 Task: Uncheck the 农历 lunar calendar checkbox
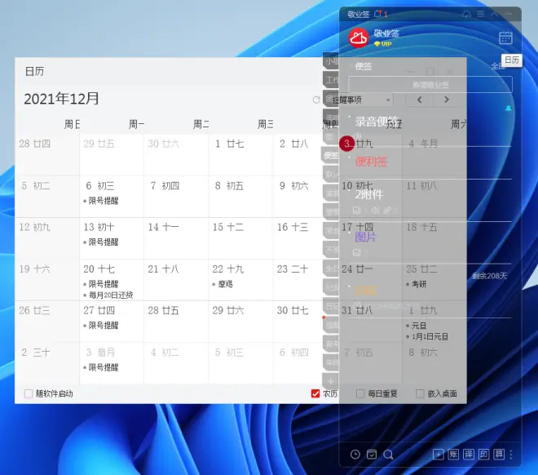(x=315, y=393)
